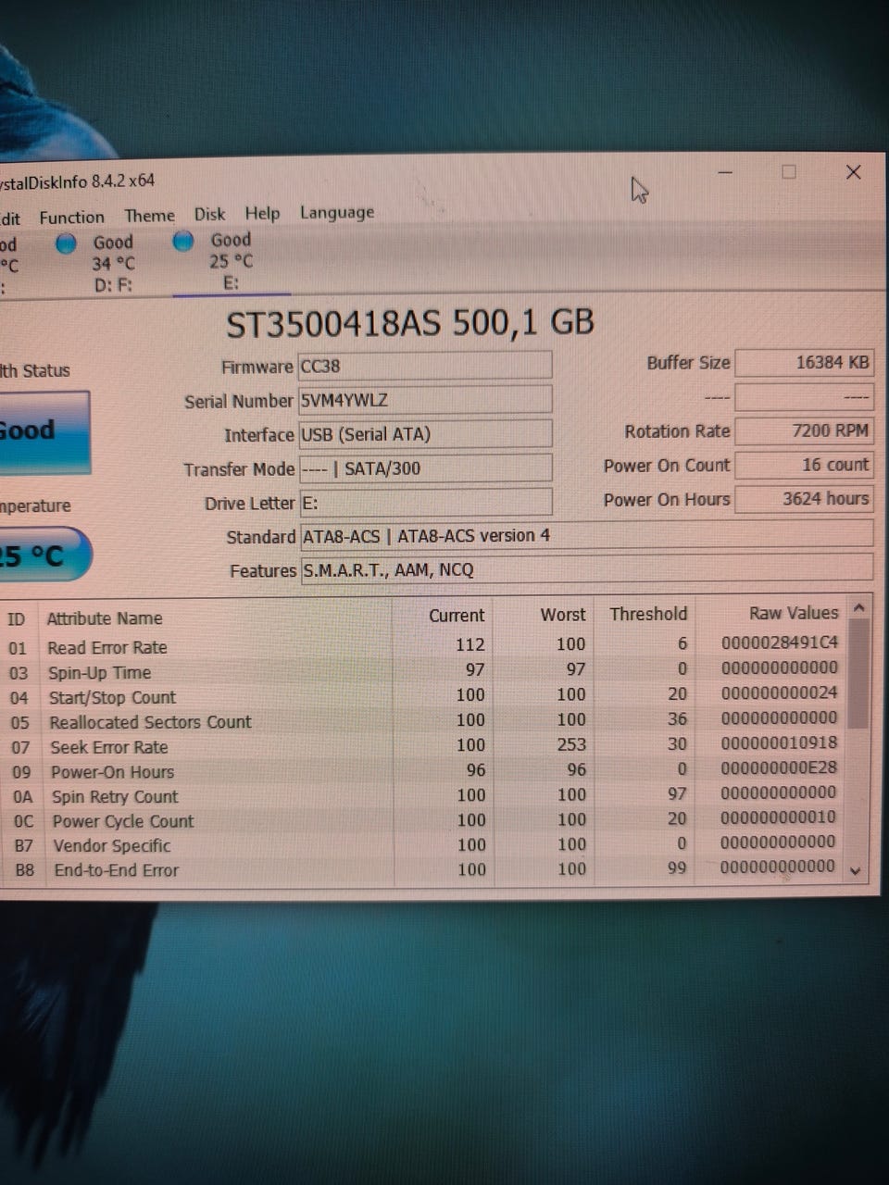Open the Help menu
This screenshot has width=889, height=1185.
tap(262, 213)
